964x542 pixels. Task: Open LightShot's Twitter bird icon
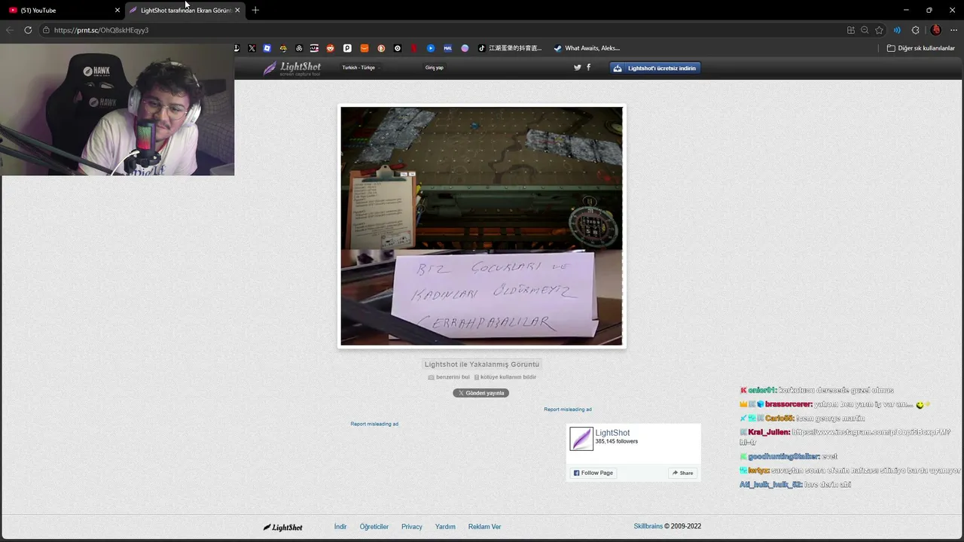[578, 68]
